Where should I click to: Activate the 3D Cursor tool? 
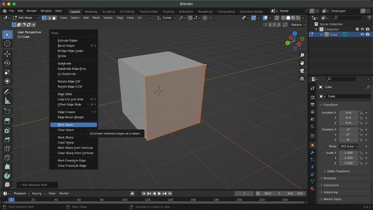tap(7, 44)
